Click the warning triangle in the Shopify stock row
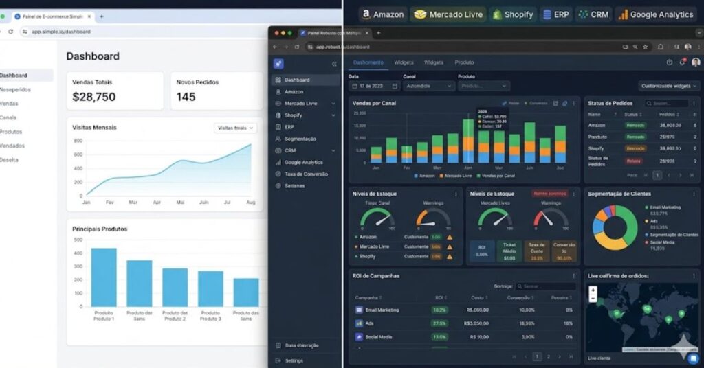The image size is (704, 368). click(450, 256)
